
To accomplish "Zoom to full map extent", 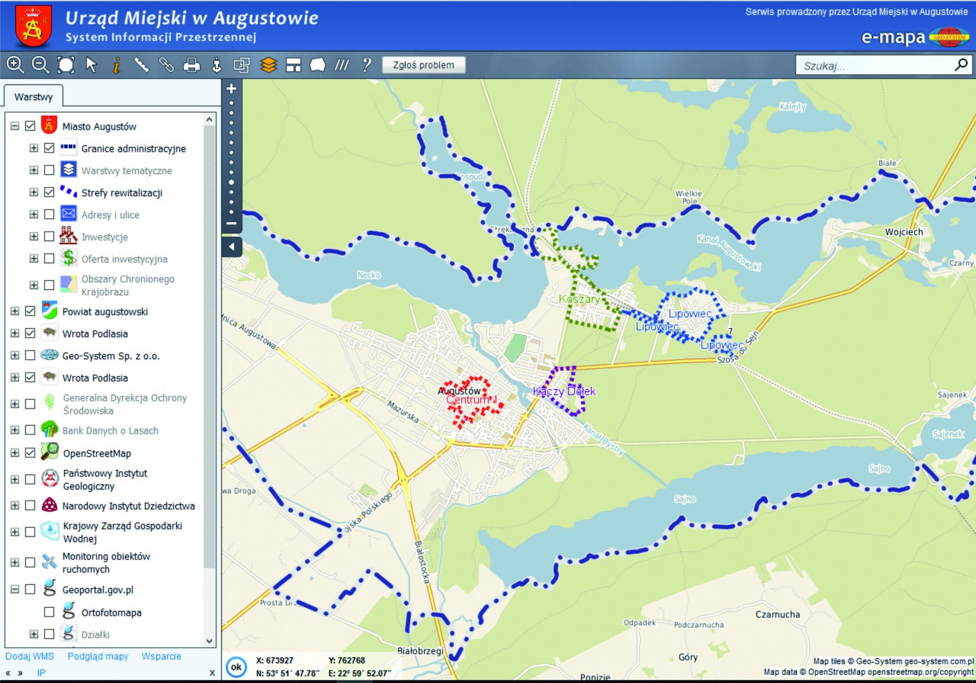I will [x=66, y=65].
